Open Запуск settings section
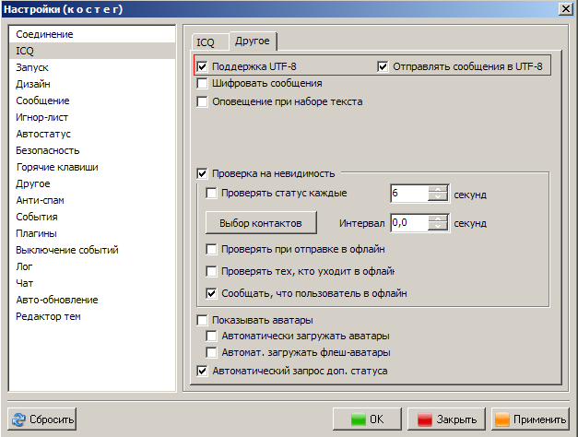Image resolution: width=578 pixels, height=437 pixels. tap(92, 67)
